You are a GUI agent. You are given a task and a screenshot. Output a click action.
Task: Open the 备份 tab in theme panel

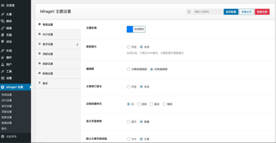[58, 83]
